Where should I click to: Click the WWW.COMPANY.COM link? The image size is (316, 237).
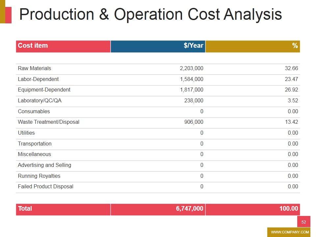[x=290, y=232]
